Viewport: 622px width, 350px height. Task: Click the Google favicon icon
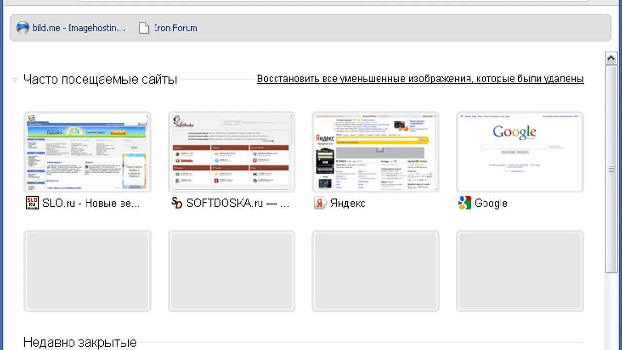coord(465,203)
